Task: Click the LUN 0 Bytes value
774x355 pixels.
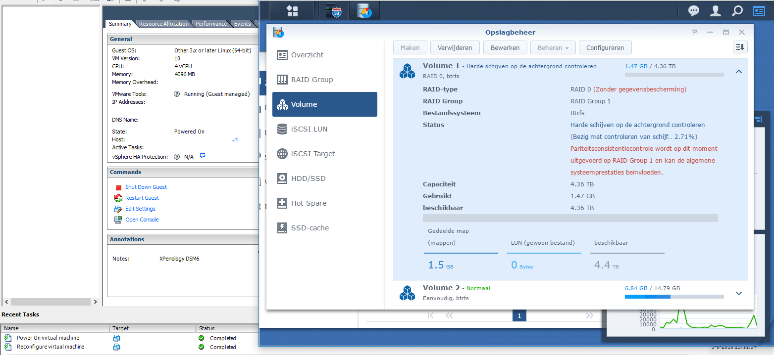Action: click(522, 266)
